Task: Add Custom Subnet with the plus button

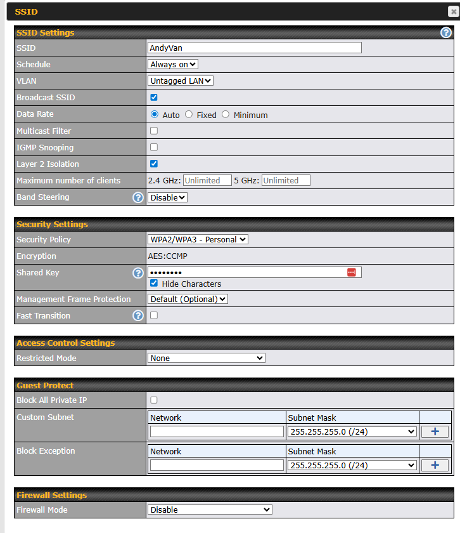Action: [x=435, y=431]
